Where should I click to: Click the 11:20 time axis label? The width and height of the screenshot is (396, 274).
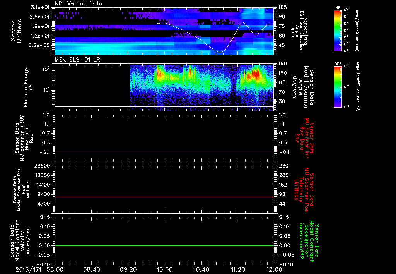click(x=238, y=269)
